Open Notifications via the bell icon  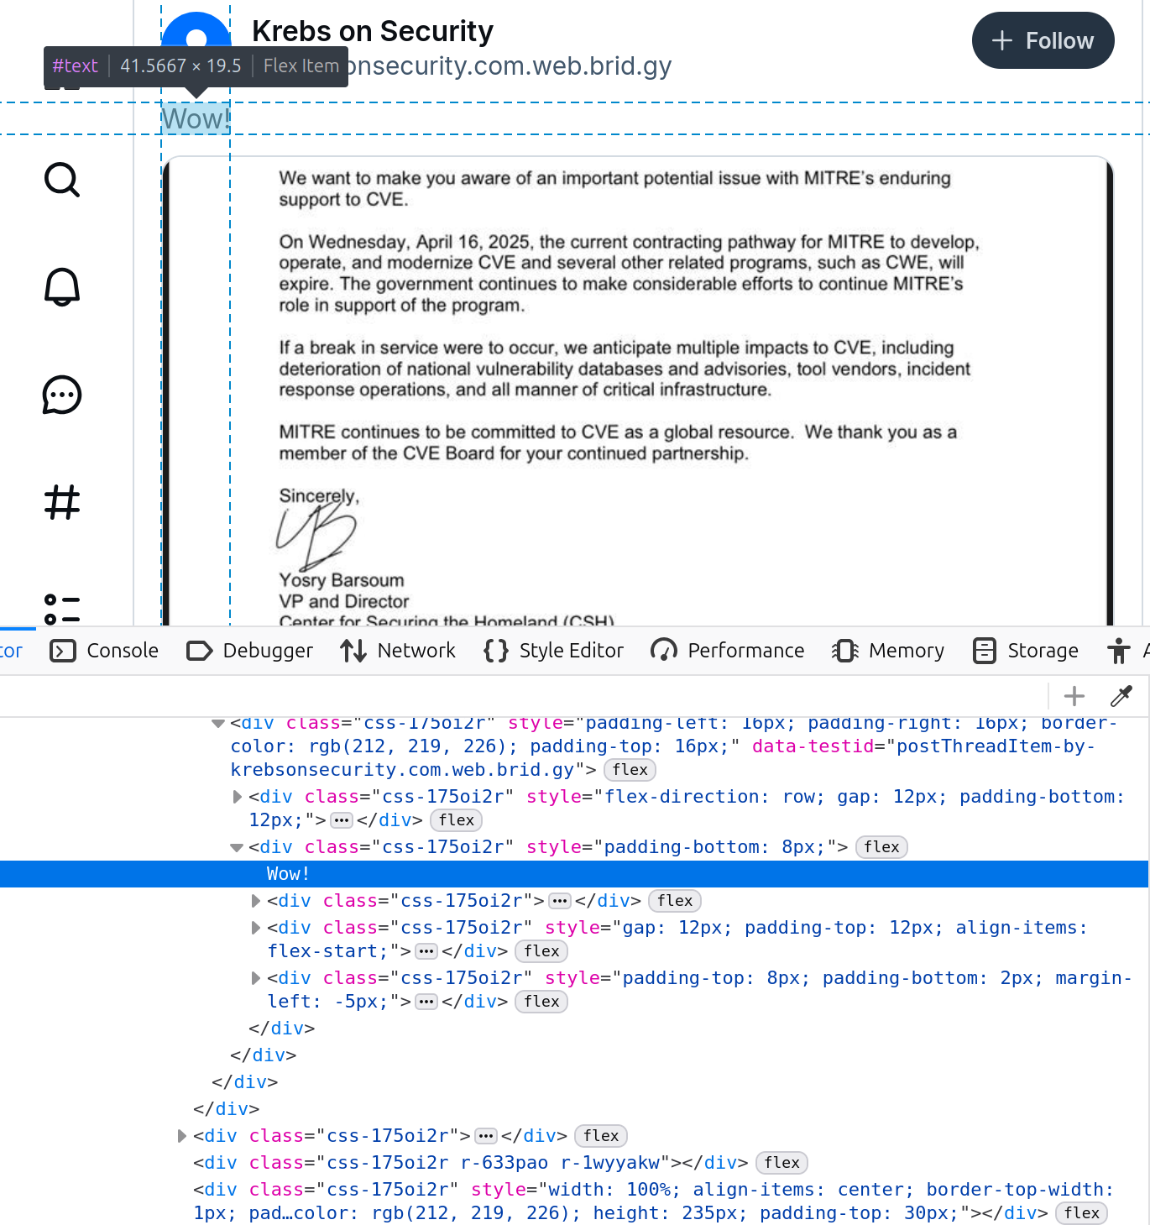(x=60, y=288)
